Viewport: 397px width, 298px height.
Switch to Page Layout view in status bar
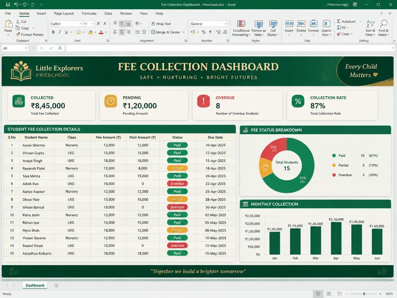point(329,294)
